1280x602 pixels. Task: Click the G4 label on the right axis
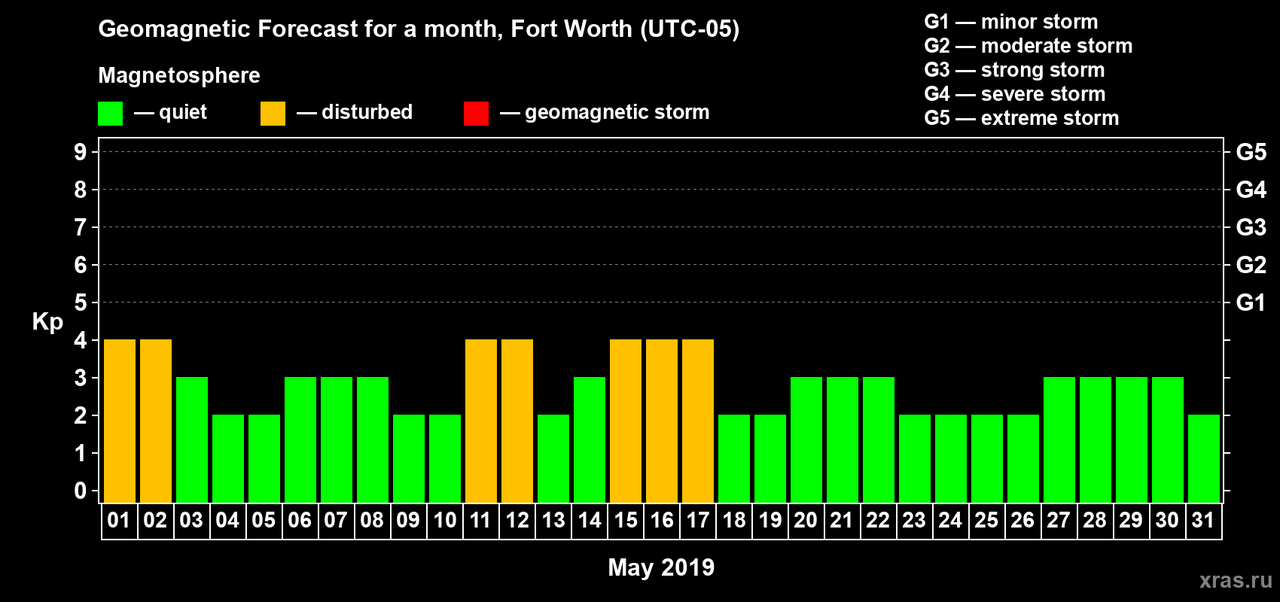pyautogui.click(x=1251, y=190)
